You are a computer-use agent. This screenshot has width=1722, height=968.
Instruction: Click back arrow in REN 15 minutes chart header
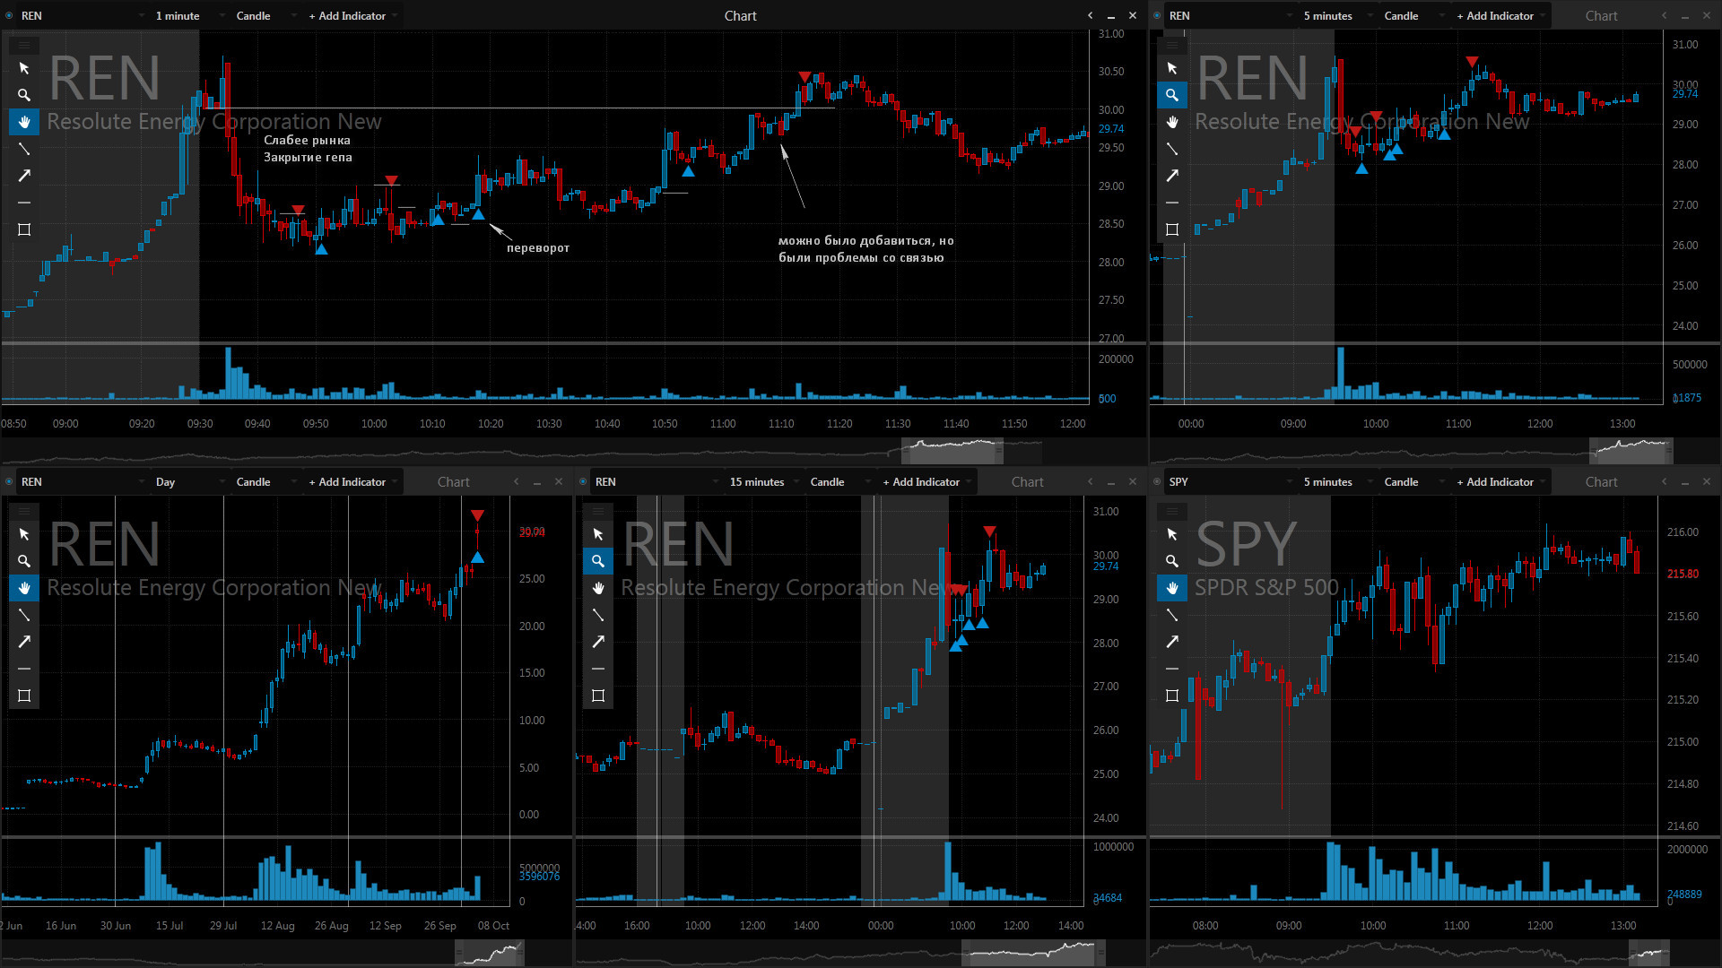click(1091, 482)
